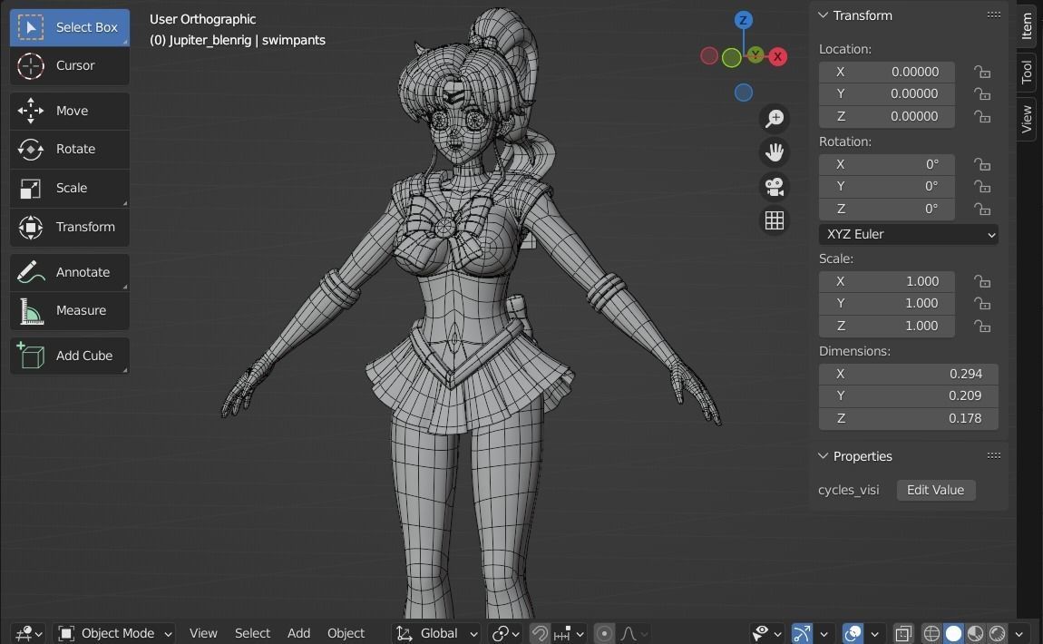Open the XYZ Euler rotation mode dropdown
The height and width of the screenshot is (644, 1043).
point(908,234)
